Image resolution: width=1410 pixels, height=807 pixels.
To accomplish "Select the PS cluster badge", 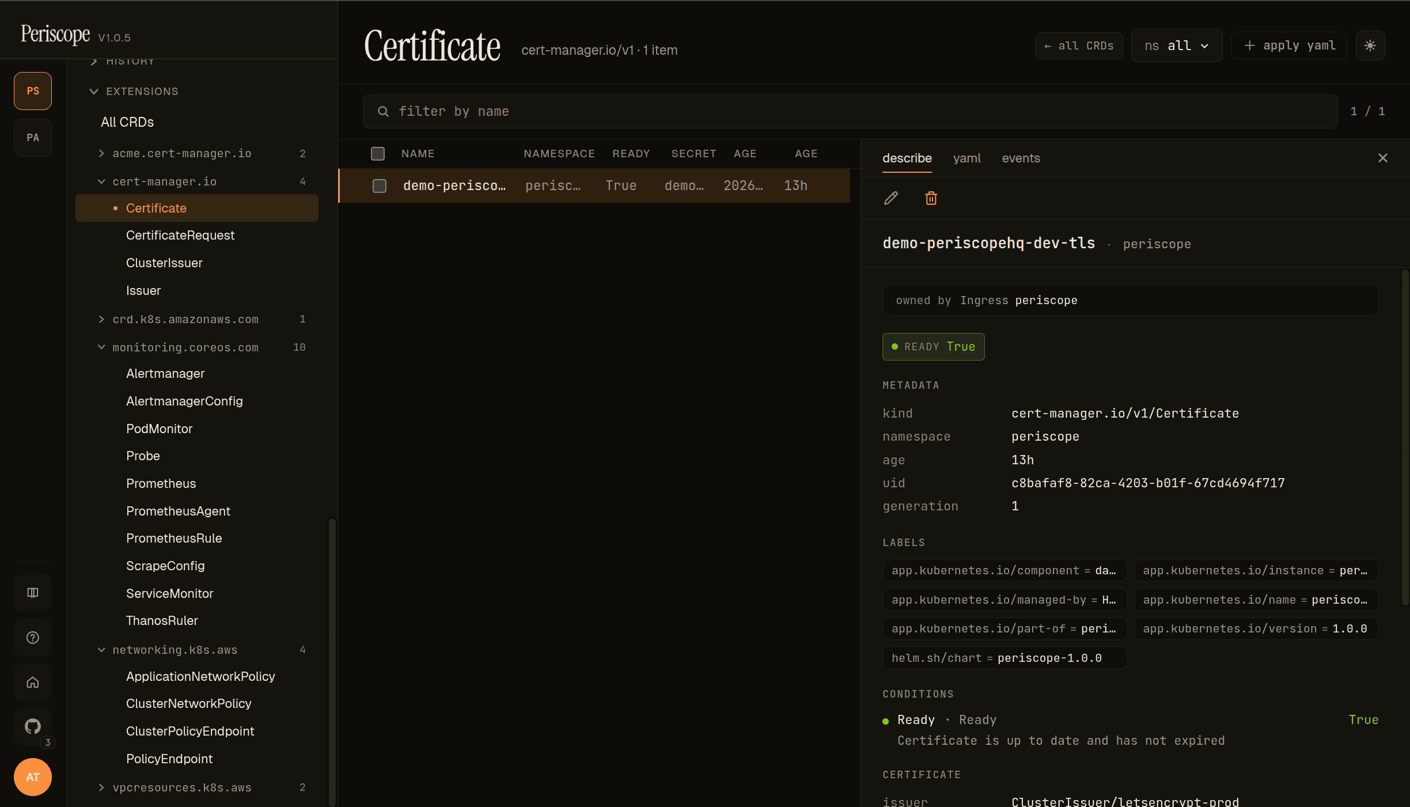I will pyautogui.click(x=33, y=91).
